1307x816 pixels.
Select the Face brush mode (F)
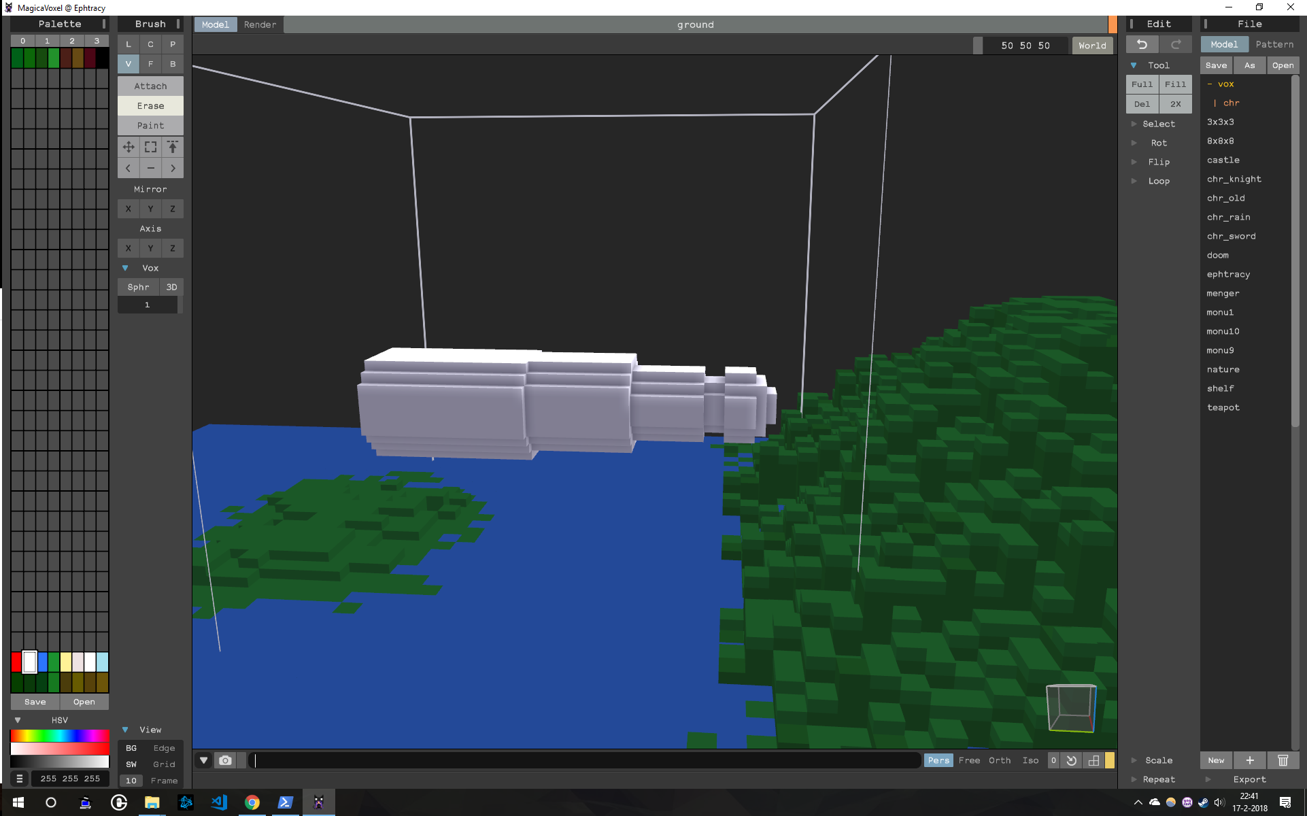pos(150,64)
